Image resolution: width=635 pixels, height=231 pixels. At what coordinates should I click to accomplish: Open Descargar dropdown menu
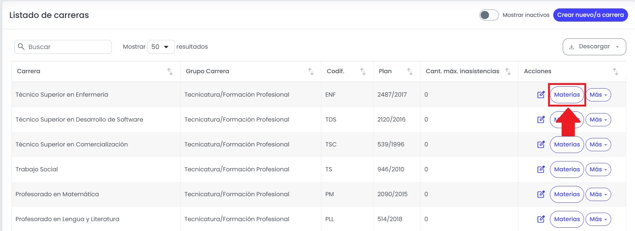(594, 47)
